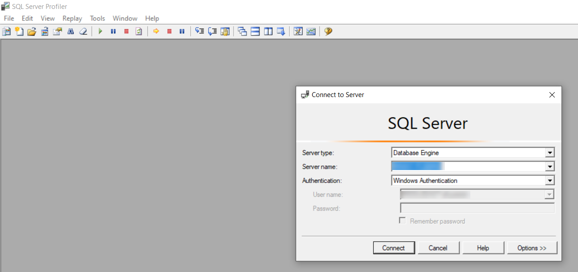Click the Help question mark toolbar icon
This screenshot has width=578, height=272.
click(328, 32)
